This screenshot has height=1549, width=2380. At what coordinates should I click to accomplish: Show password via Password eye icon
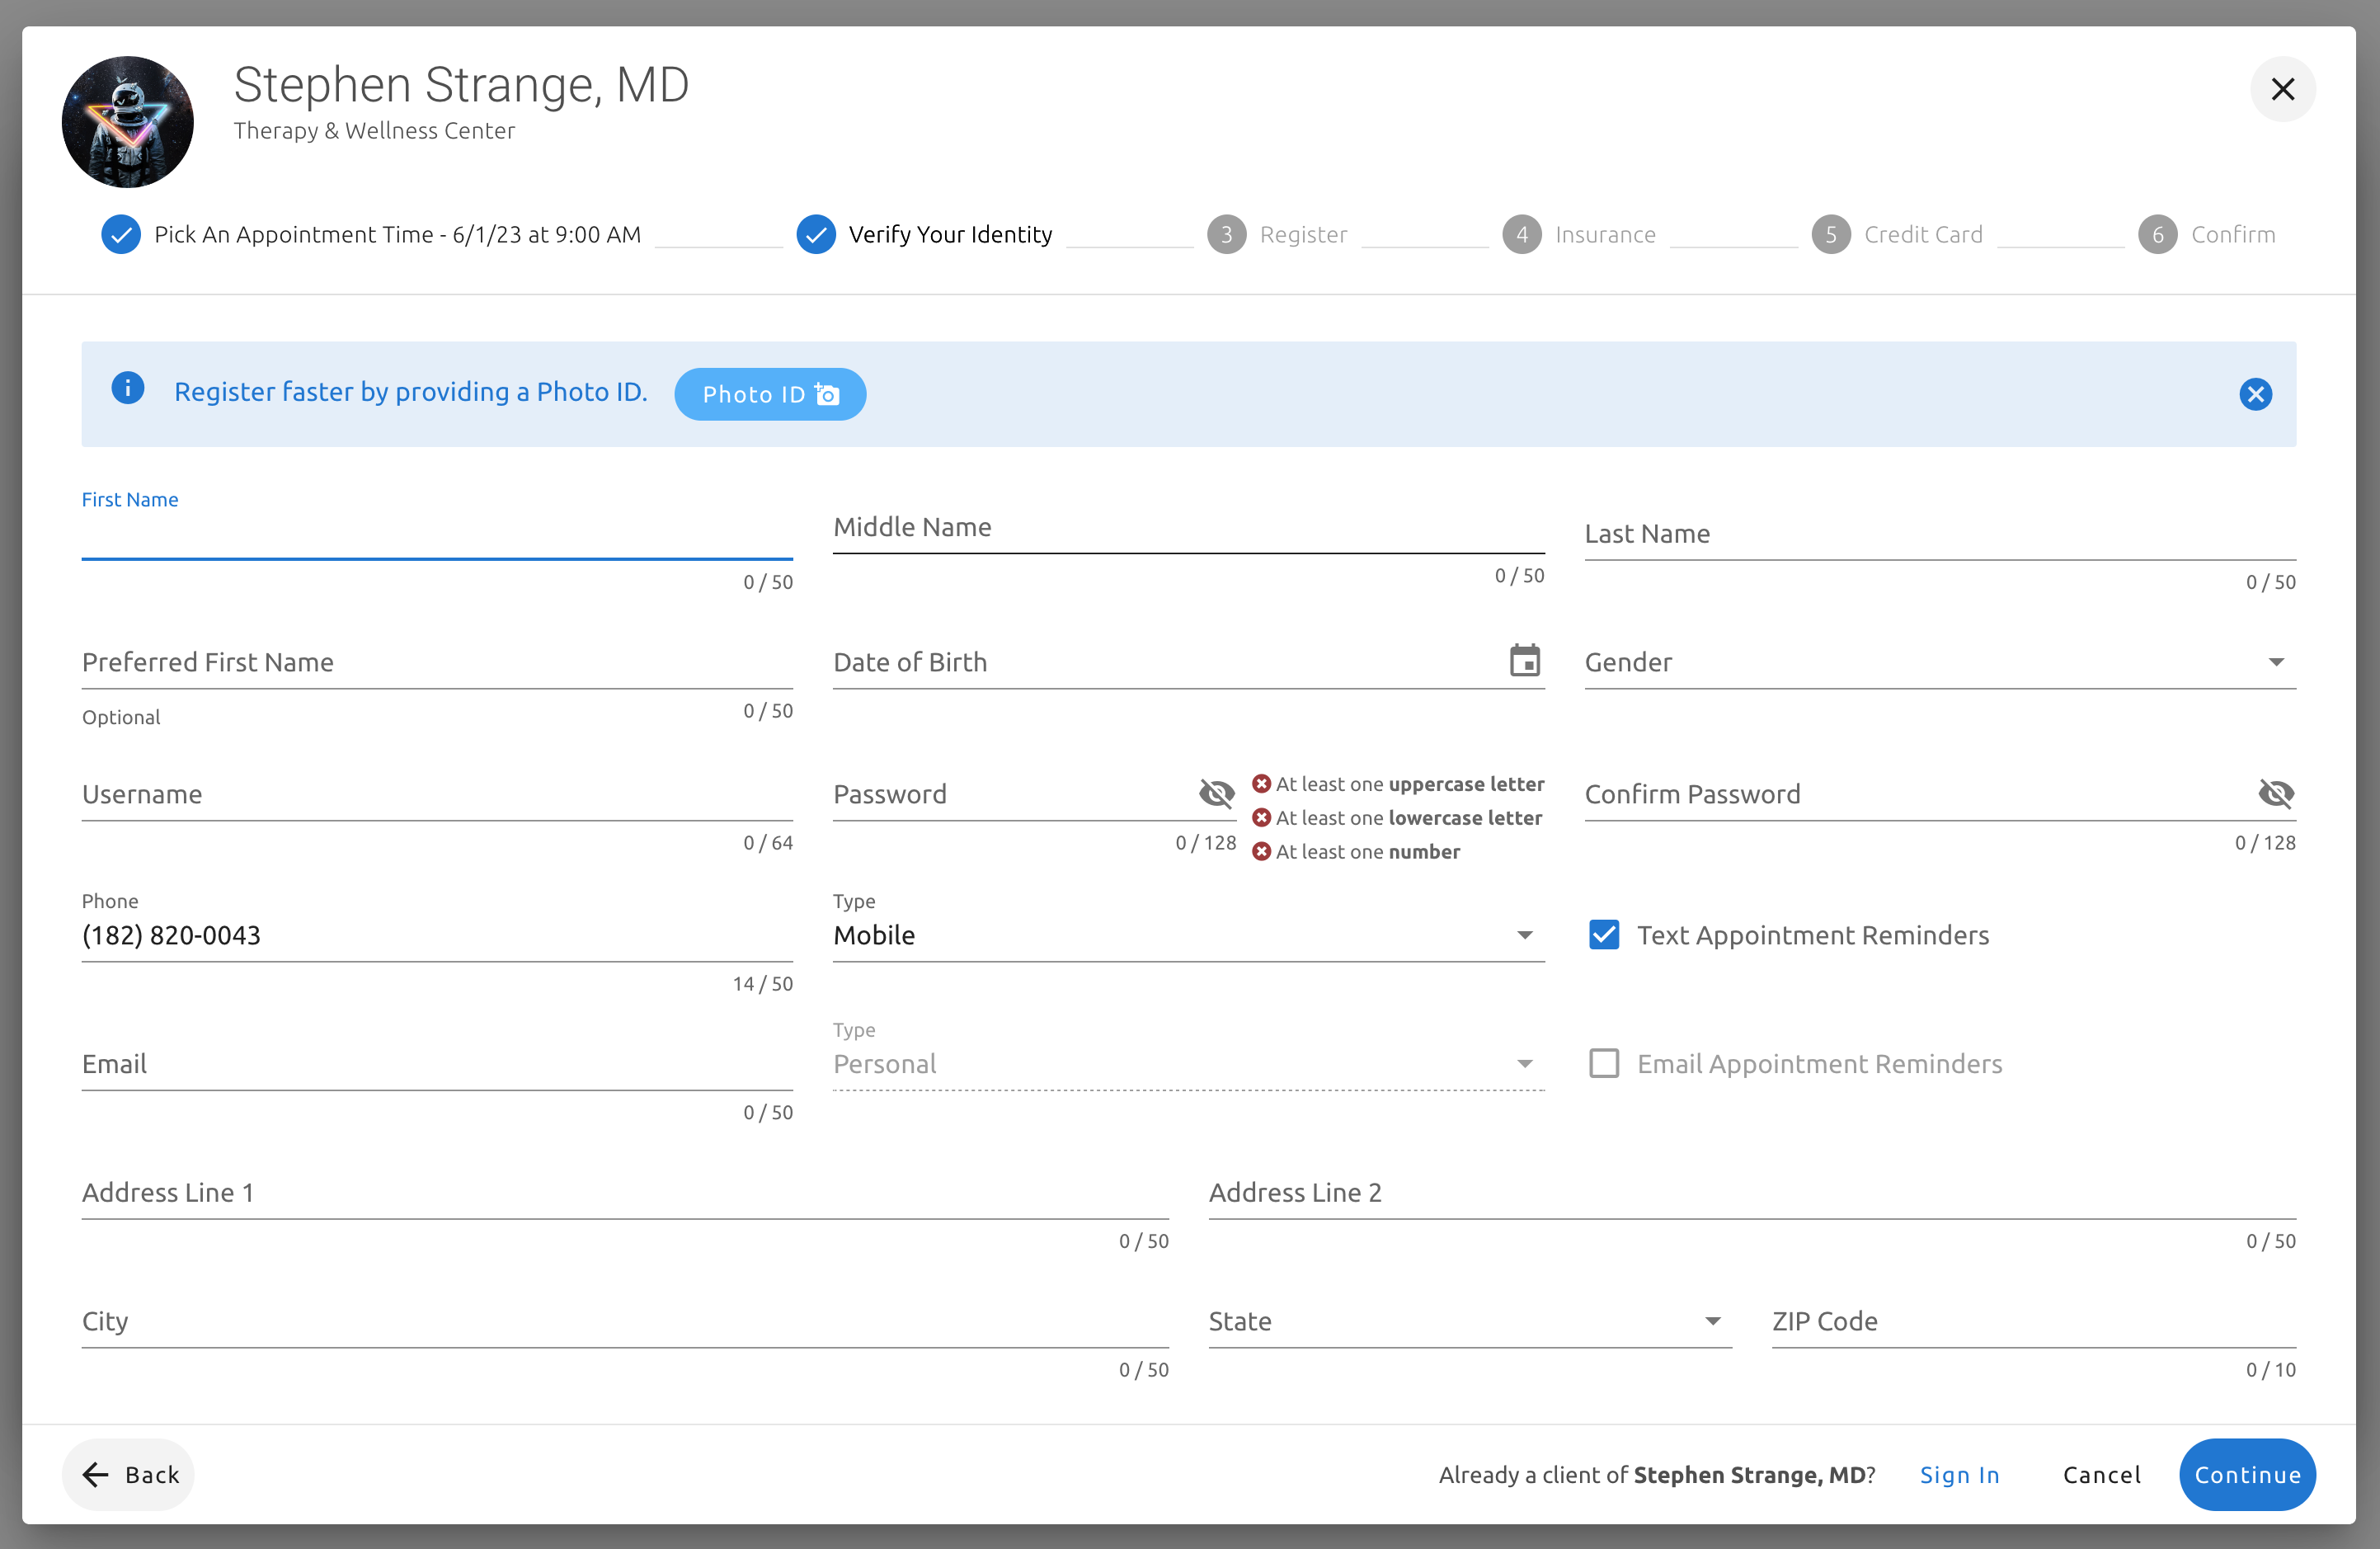[x=1215, y=794]
